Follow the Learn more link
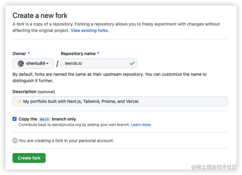 141,124
